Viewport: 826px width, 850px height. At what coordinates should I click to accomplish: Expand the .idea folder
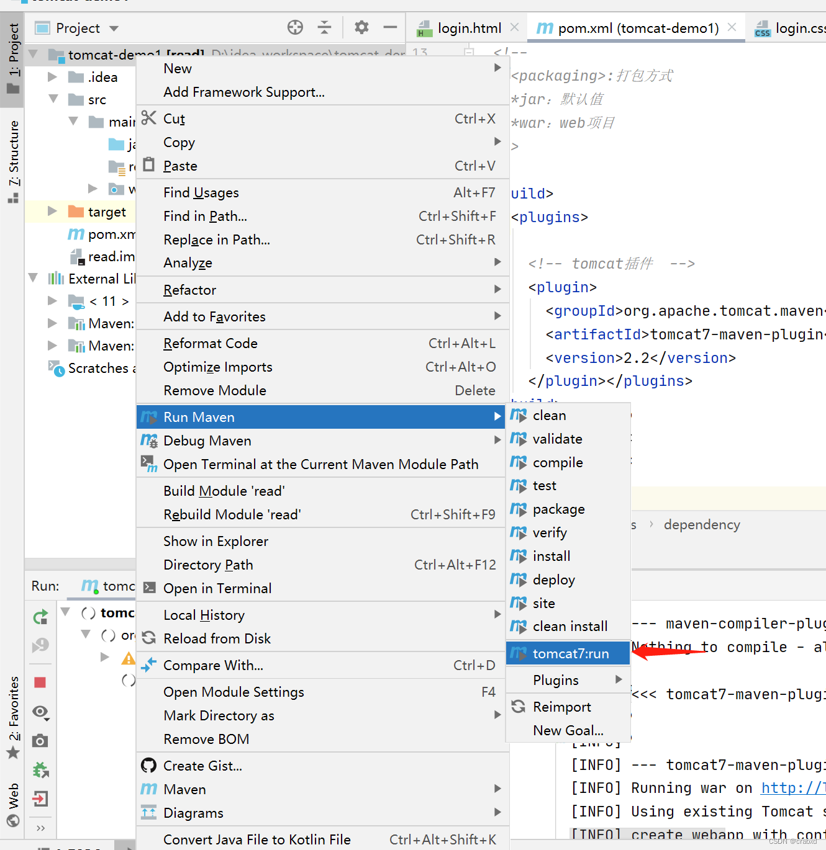click(53, 77)
